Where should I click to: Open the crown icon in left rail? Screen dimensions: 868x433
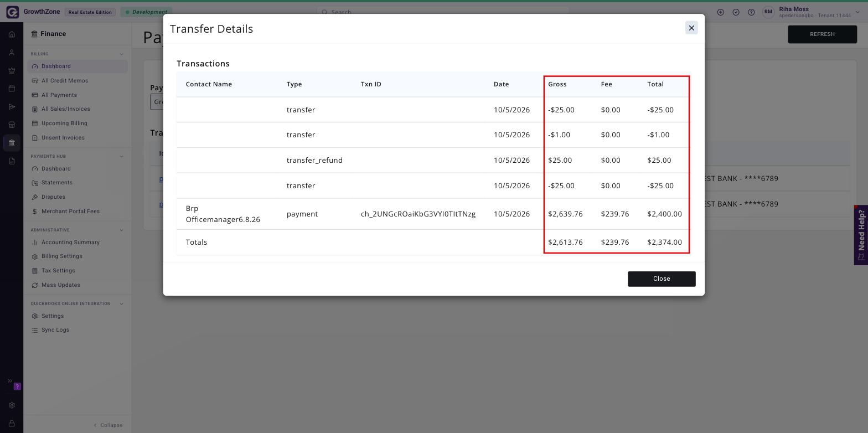[12, 70]
